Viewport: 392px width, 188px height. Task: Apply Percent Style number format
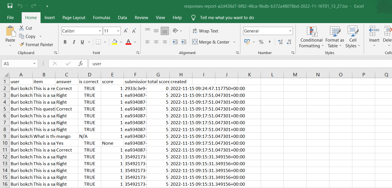click(x=261, y=42)
